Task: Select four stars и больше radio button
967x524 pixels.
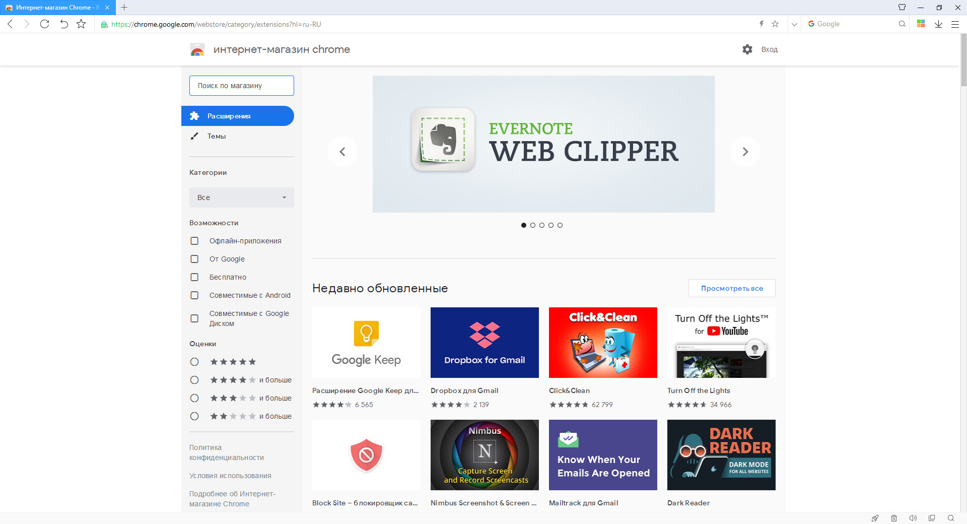Action: coord(194,380)
